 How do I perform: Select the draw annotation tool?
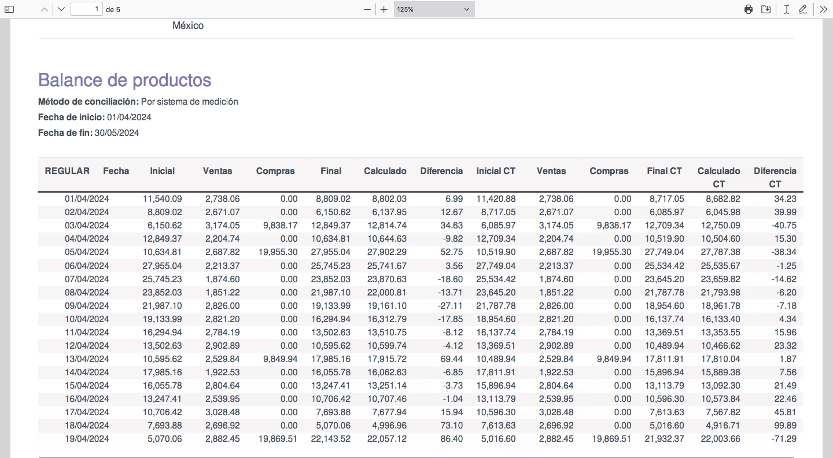[802, 9]
